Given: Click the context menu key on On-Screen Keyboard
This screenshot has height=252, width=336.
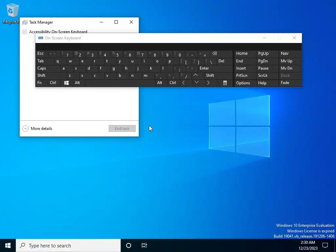Looking at the screenshot, I should (x=225, y=83).
